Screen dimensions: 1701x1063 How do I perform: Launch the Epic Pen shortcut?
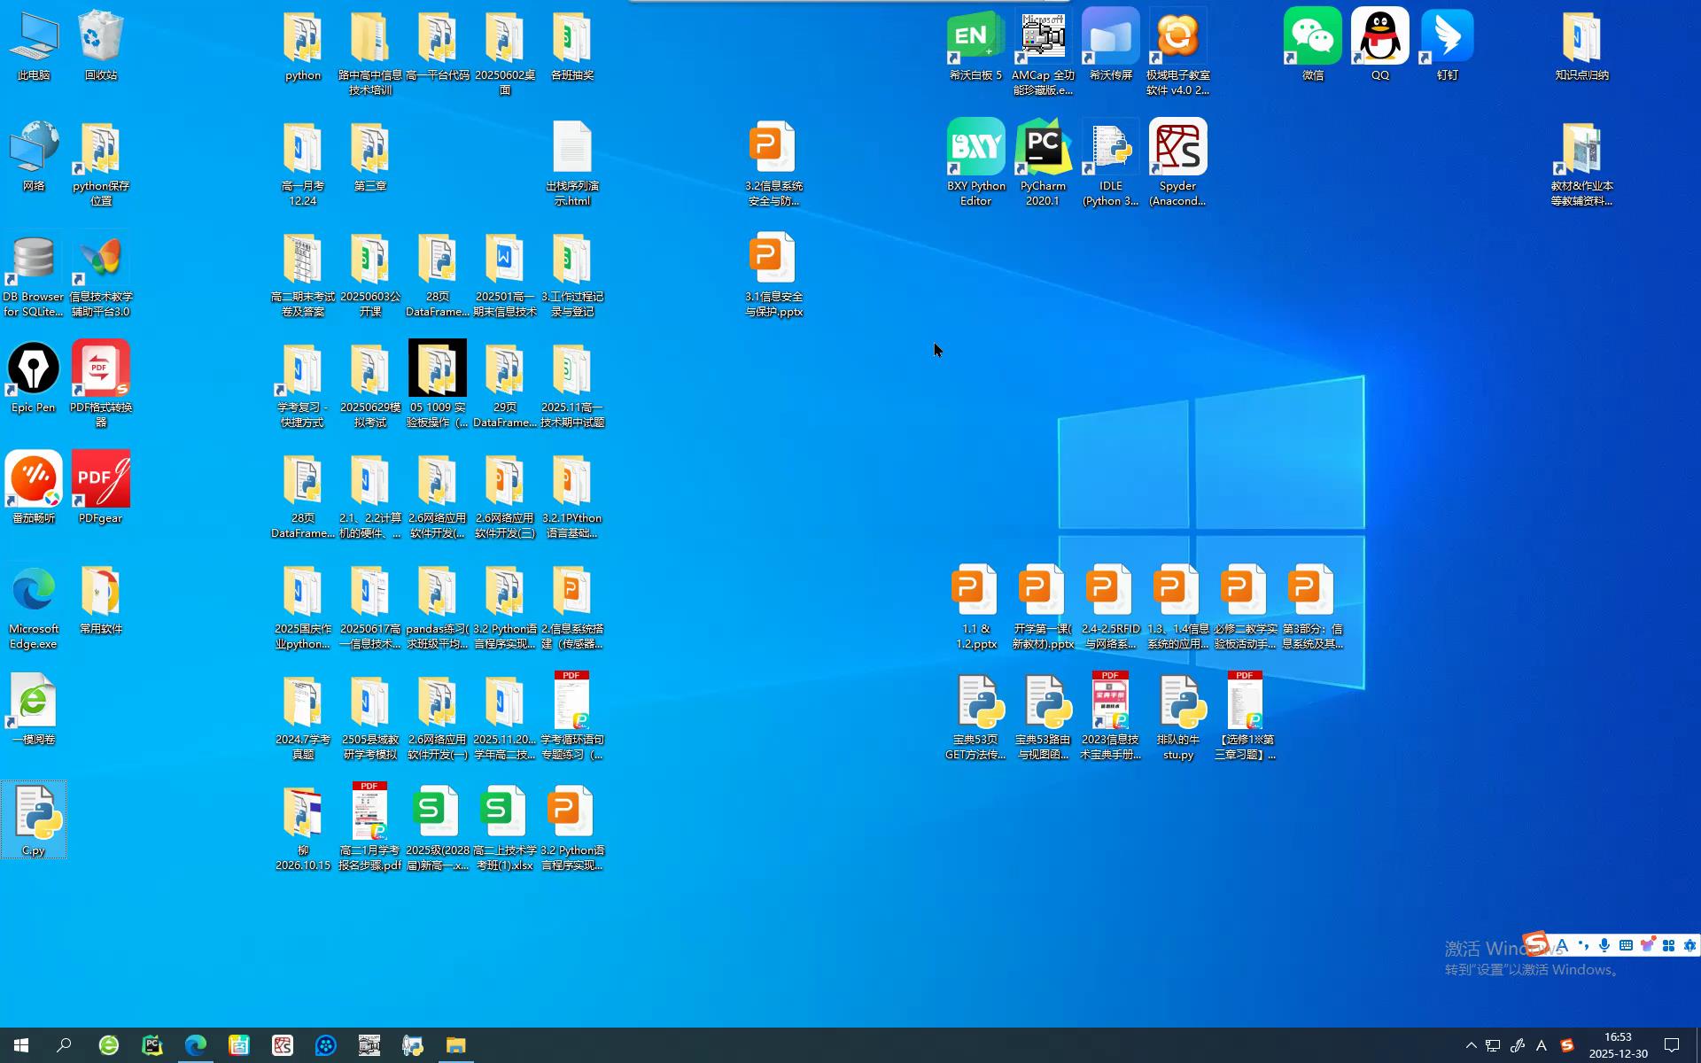(34, 369)
